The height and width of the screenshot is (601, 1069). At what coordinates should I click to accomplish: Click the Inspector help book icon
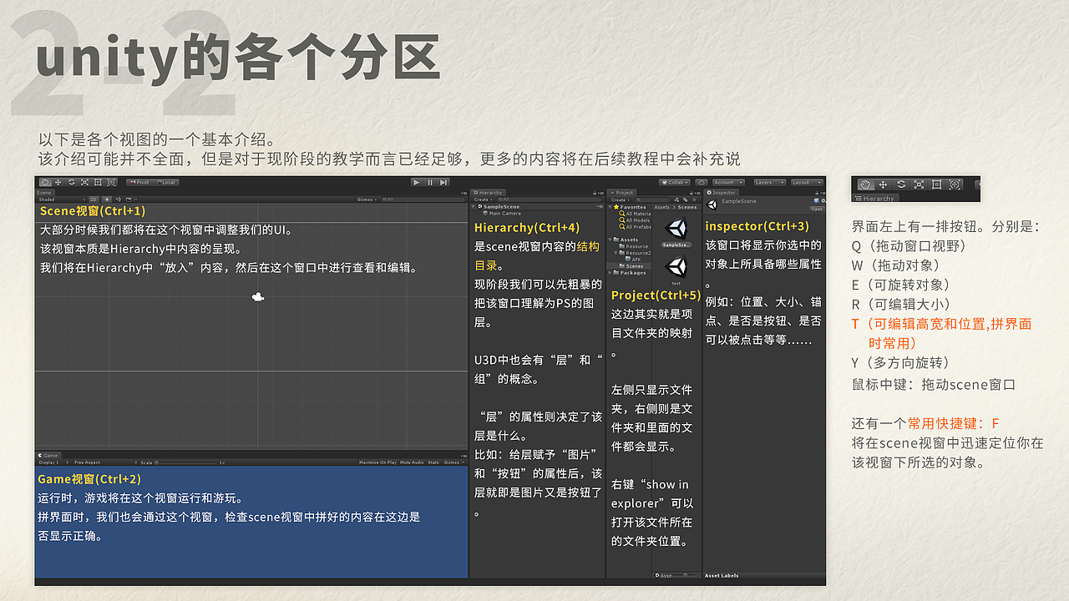(815, 200)
